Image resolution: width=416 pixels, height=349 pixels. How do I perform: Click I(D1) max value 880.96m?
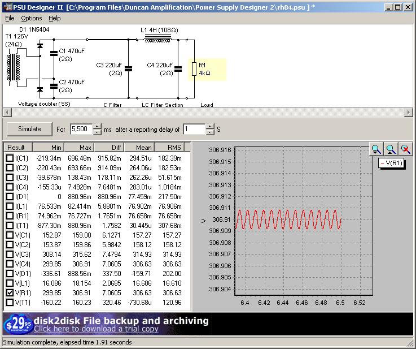pyautogui.click(x=80, y=197)
